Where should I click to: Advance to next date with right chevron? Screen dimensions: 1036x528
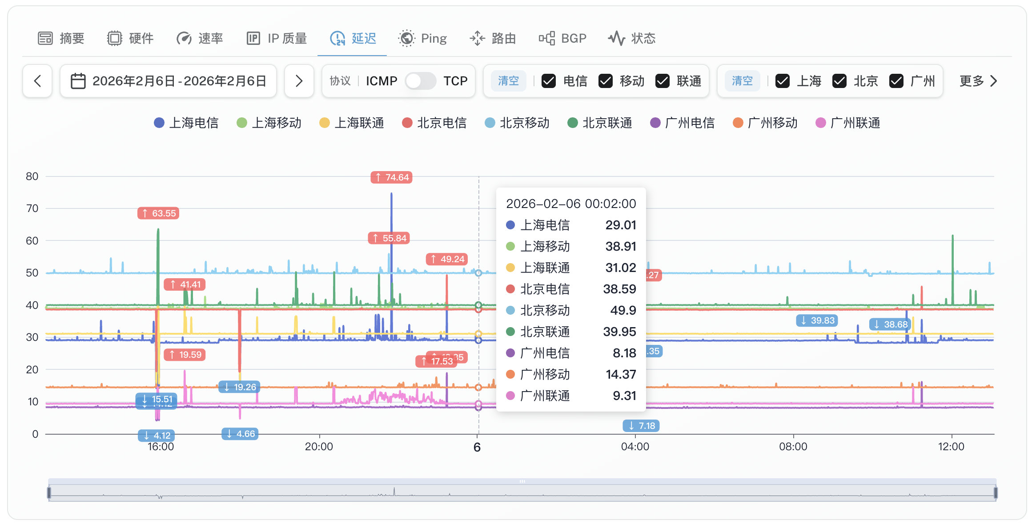299,81
